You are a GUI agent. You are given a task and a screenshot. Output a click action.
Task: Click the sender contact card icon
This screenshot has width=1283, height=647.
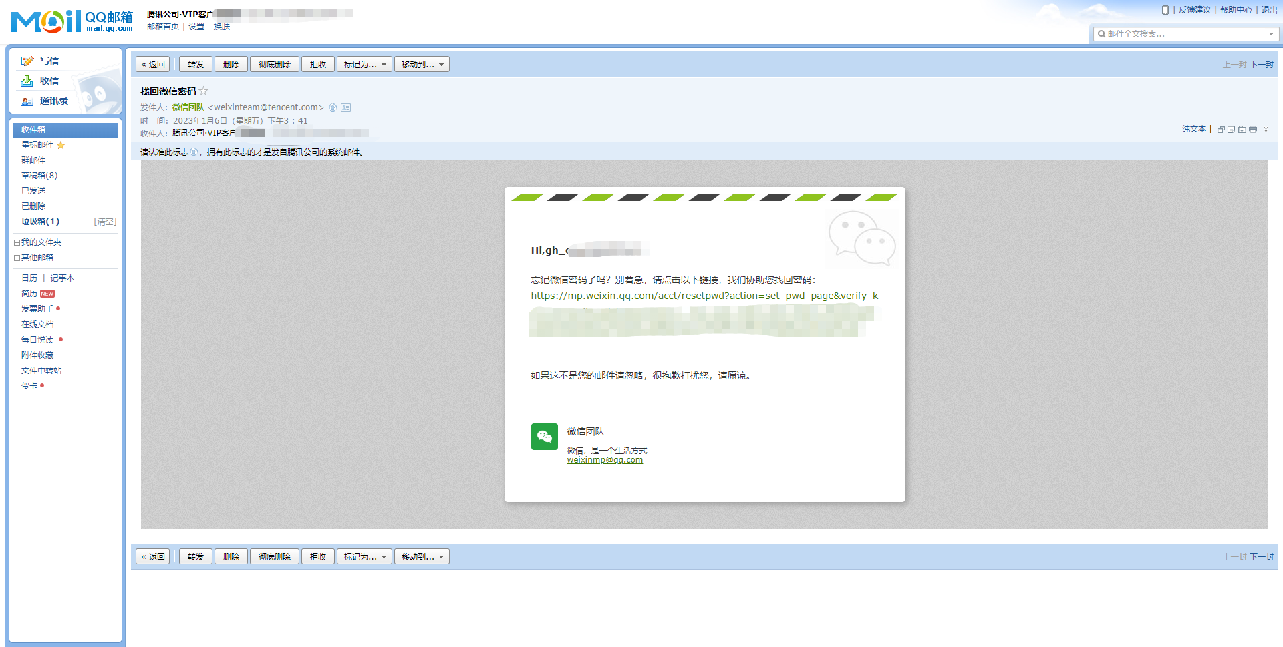(345, 107)
